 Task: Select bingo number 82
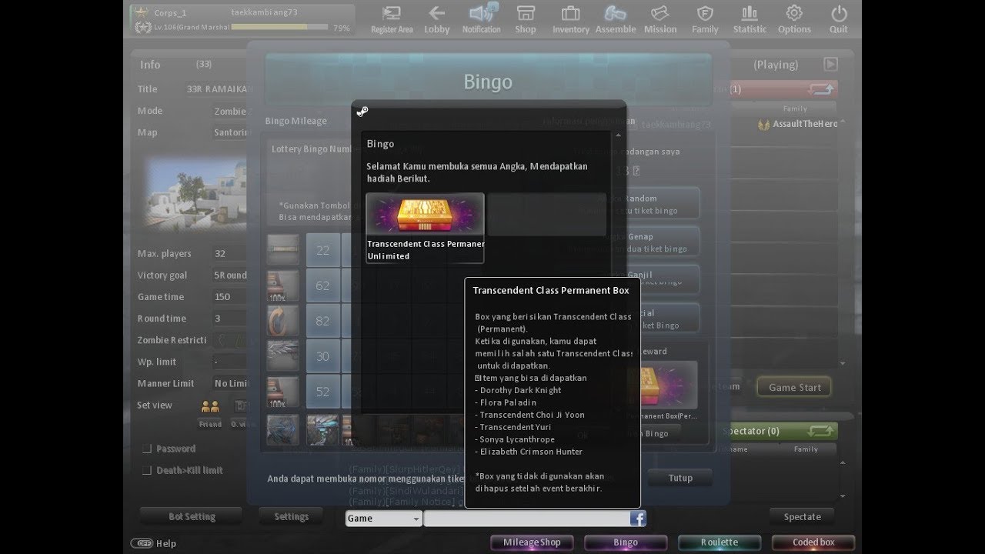323,321
